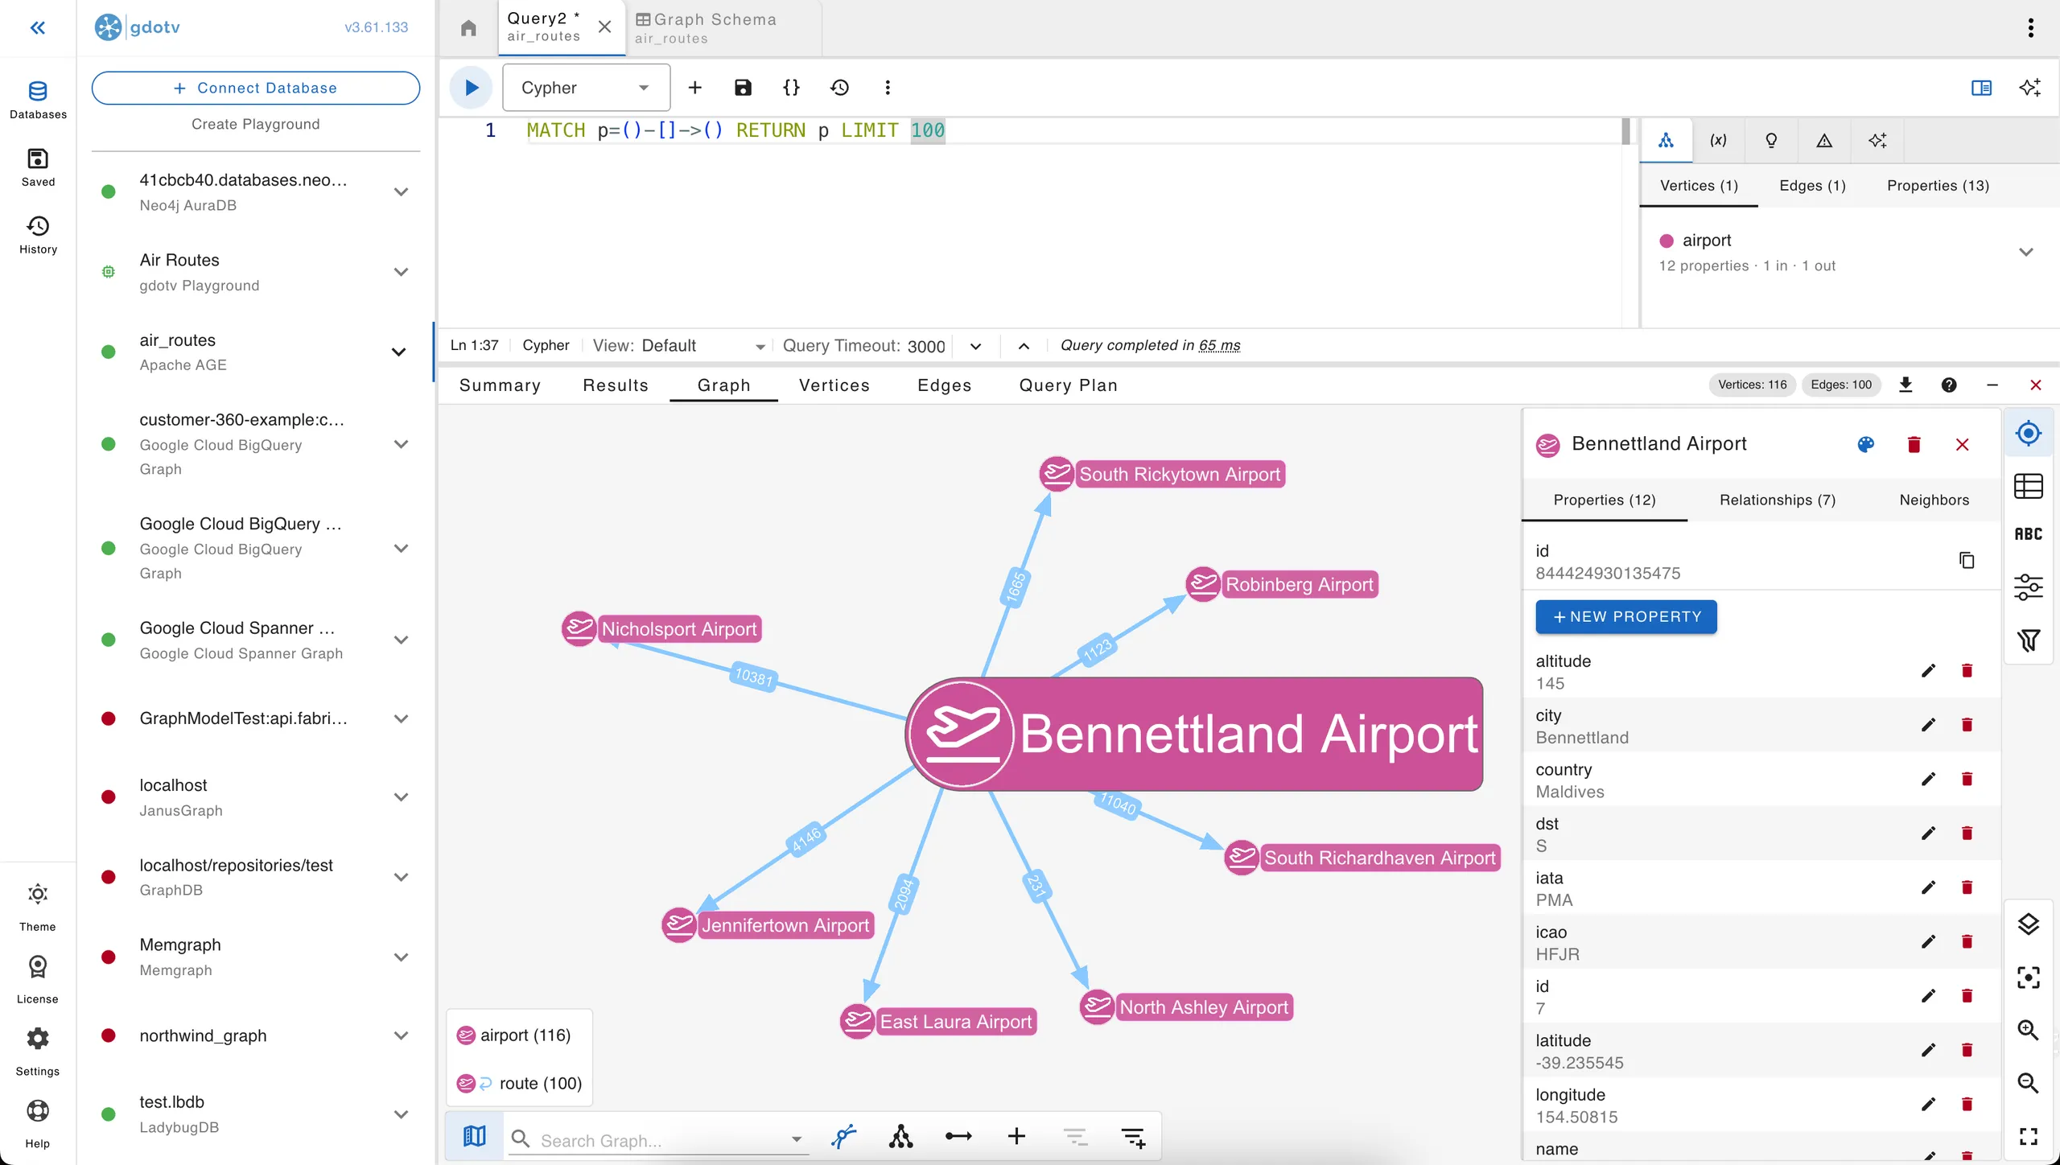Save the current query
This screenshot has height=1165, width=2060.
[743, 88]
